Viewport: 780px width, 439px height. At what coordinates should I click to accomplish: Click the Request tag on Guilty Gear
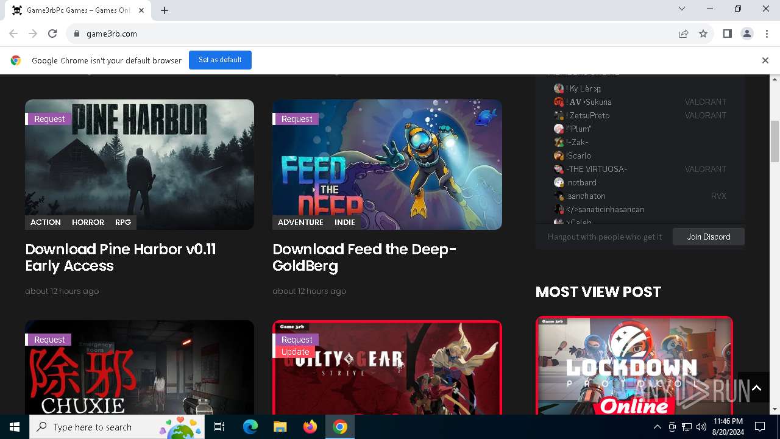[x=296, y=340]
